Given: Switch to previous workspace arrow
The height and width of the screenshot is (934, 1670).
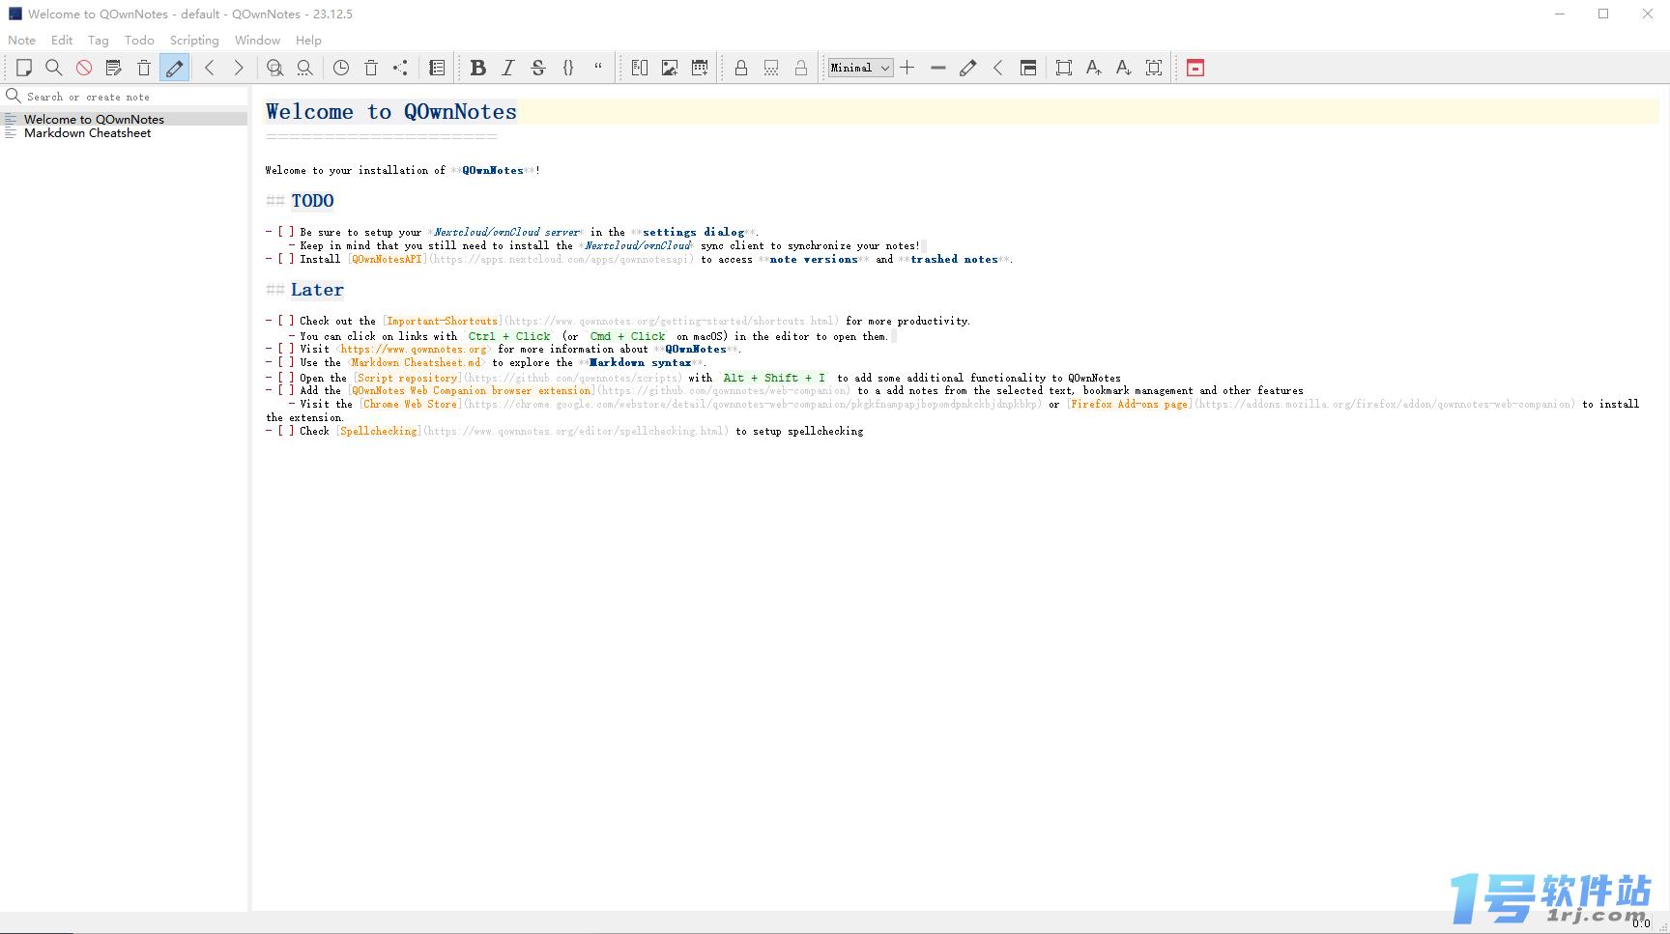Looking at the screenshot, I should coord(998,68).
